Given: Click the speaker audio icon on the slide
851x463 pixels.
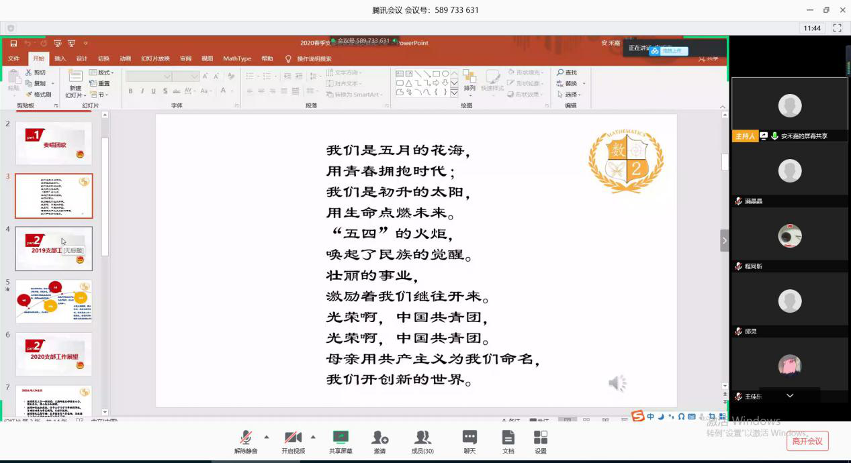Looking at the screenshot, I should 617,383.
